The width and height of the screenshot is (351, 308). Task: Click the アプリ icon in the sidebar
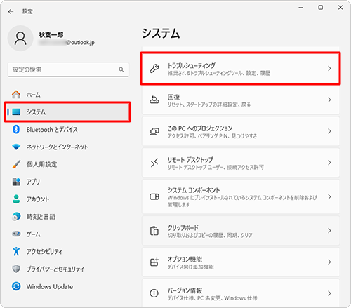pyautogui.click(x=16, y=182)
